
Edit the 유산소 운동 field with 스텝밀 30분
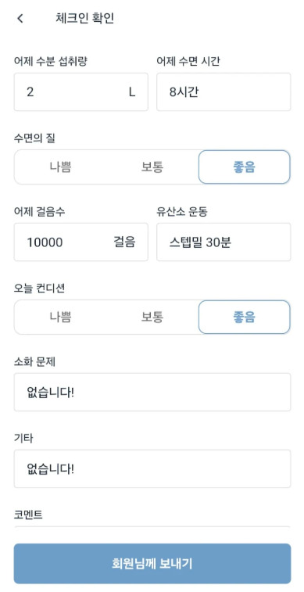(x=224, y=242)
